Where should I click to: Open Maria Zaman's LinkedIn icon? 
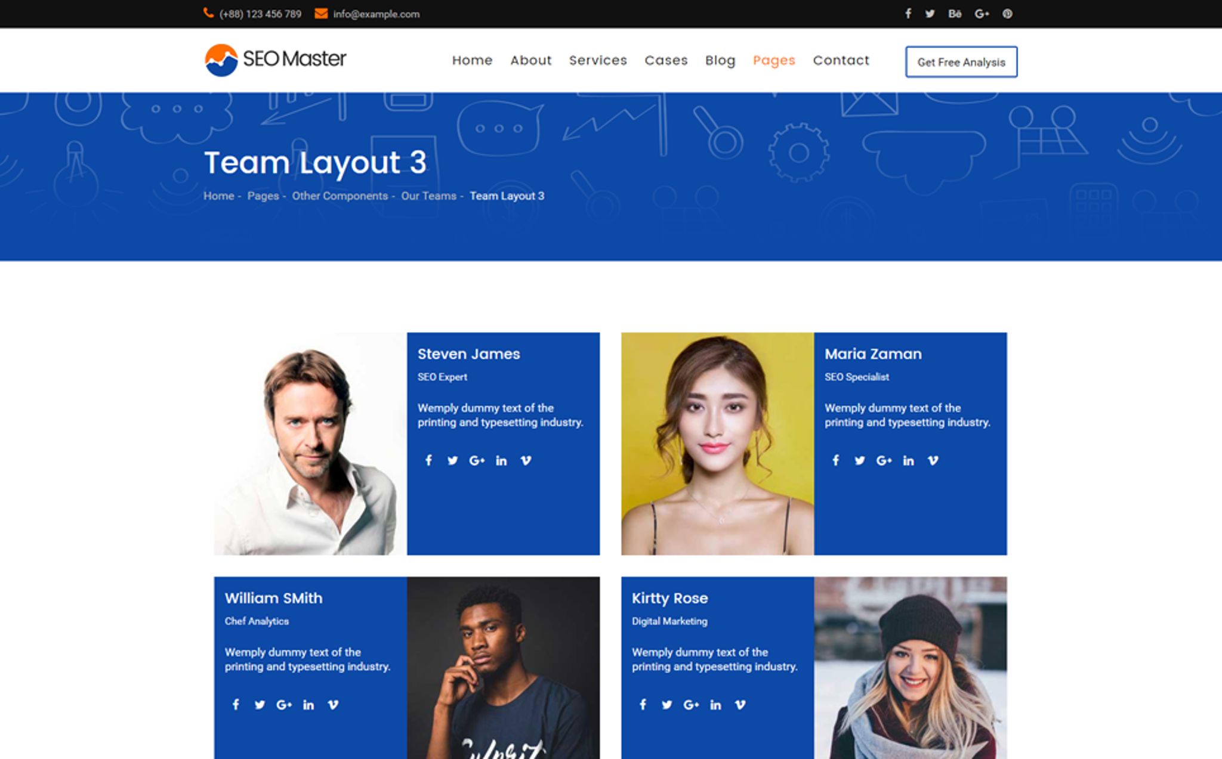(908, 460)
